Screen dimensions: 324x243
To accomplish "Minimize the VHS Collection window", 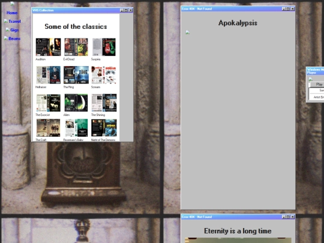I will [x=121, y=10].
